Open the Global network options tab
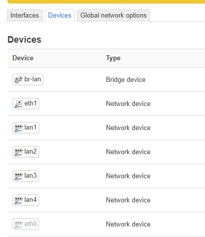Viewport: 205px width, 237px height. tap(114, 16)
